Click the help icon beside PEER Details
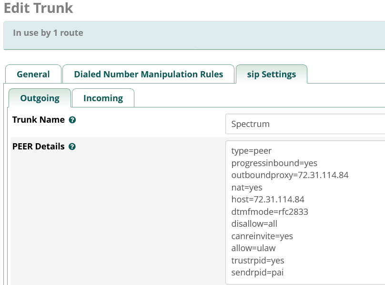The width and height of the screenshot is (385, 285). (x=72, y=147)
